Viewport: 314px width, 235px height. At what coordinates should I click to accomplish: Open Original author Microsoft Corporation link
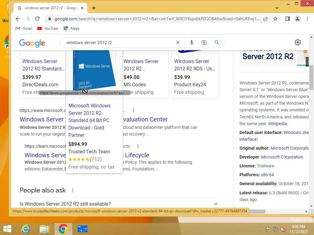(x=290, y=148)
